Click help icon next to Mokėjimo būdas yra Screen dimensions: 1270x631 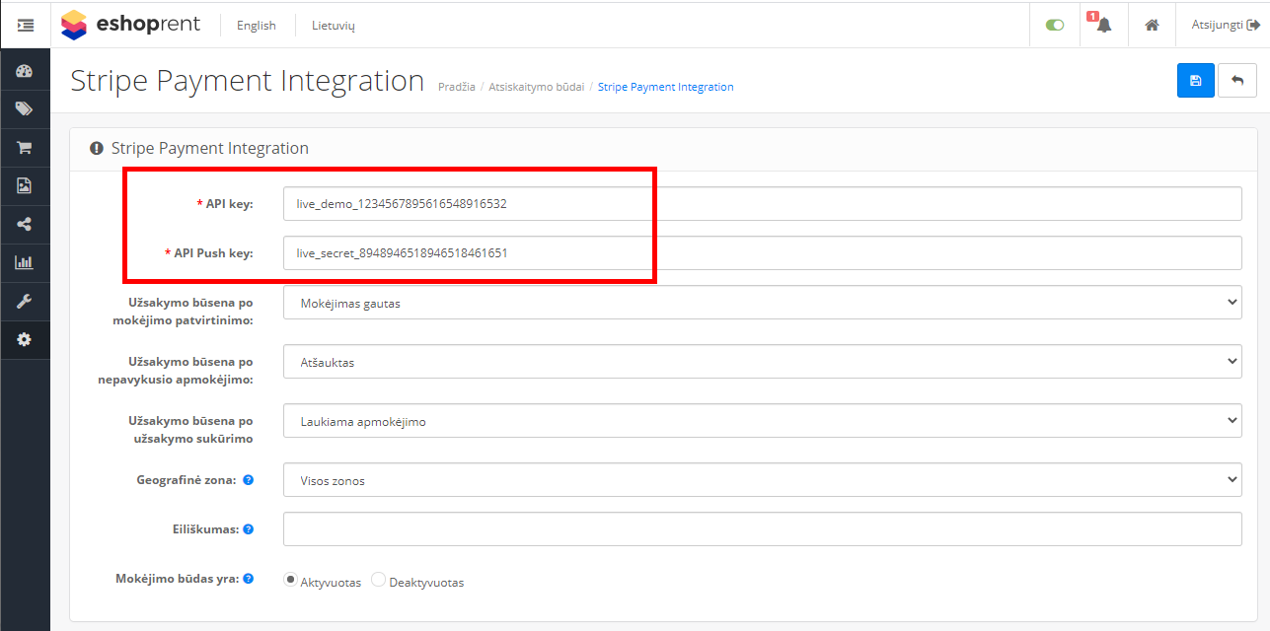[x=249, y=579]
